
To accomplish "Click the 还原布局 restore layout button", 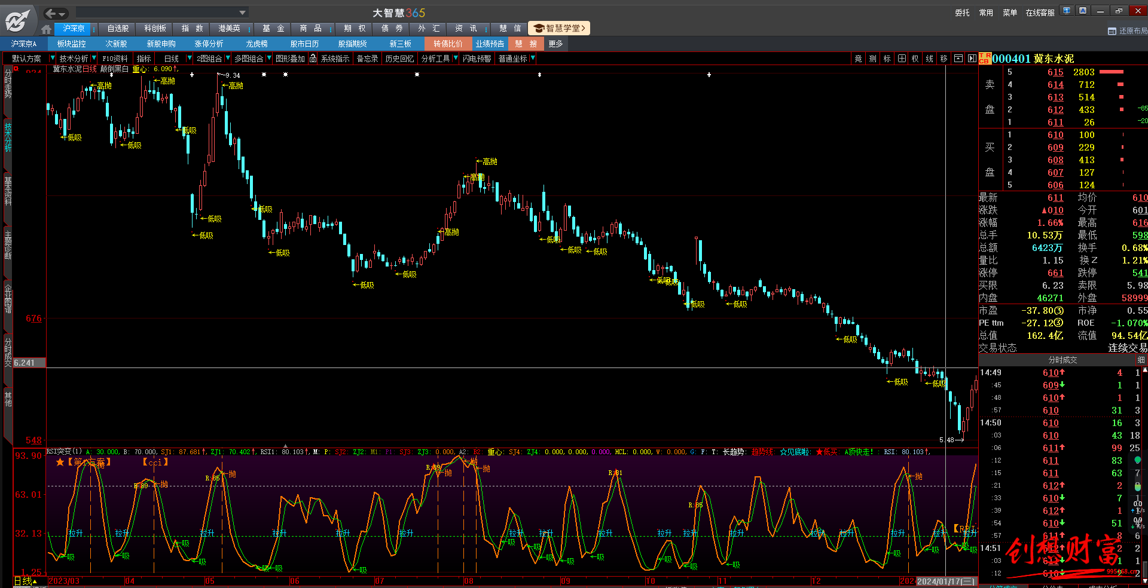I will [1128, 30].
